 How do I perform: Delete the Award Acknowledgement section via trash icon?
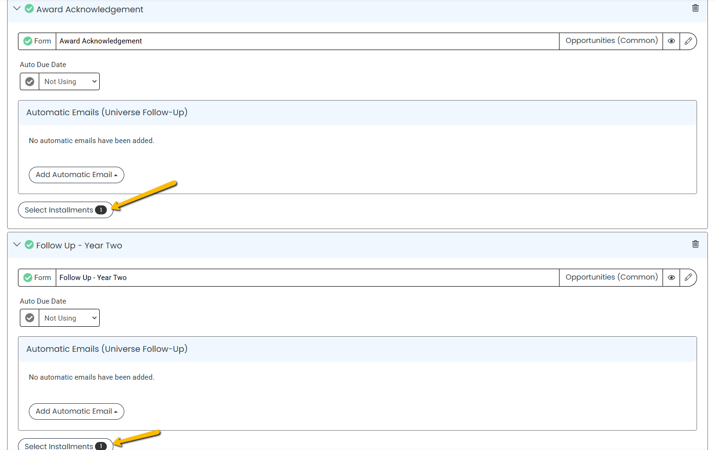695,8
